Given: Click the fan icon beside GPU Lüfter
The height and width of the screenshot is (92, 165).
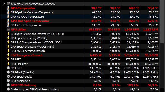Looking at the screenshot, I should point(8,29).
